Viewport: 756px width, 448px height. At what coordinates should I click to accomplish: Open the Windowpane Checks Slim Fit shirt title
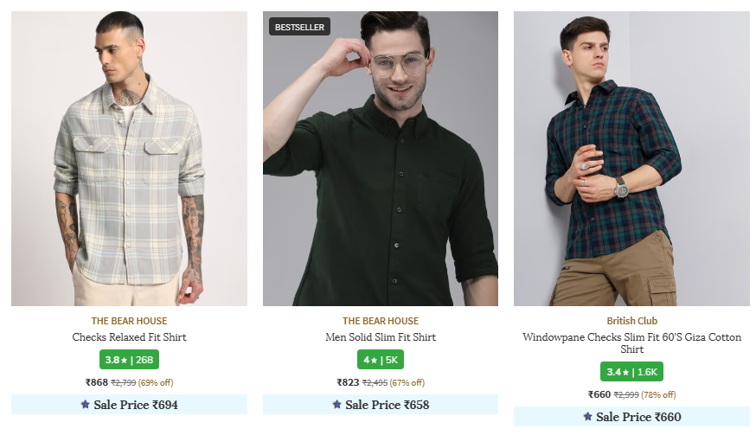pos(631,343)
